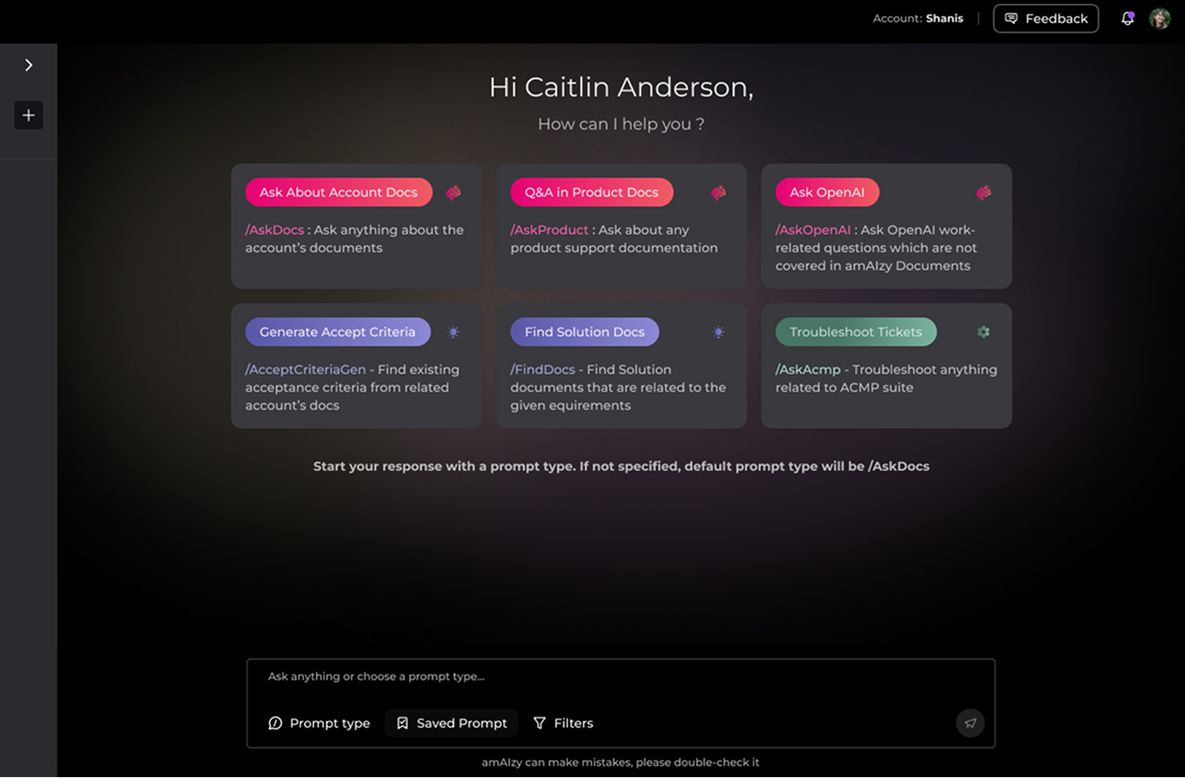Expand the collapsed left sidebar

tap(29, 65)
